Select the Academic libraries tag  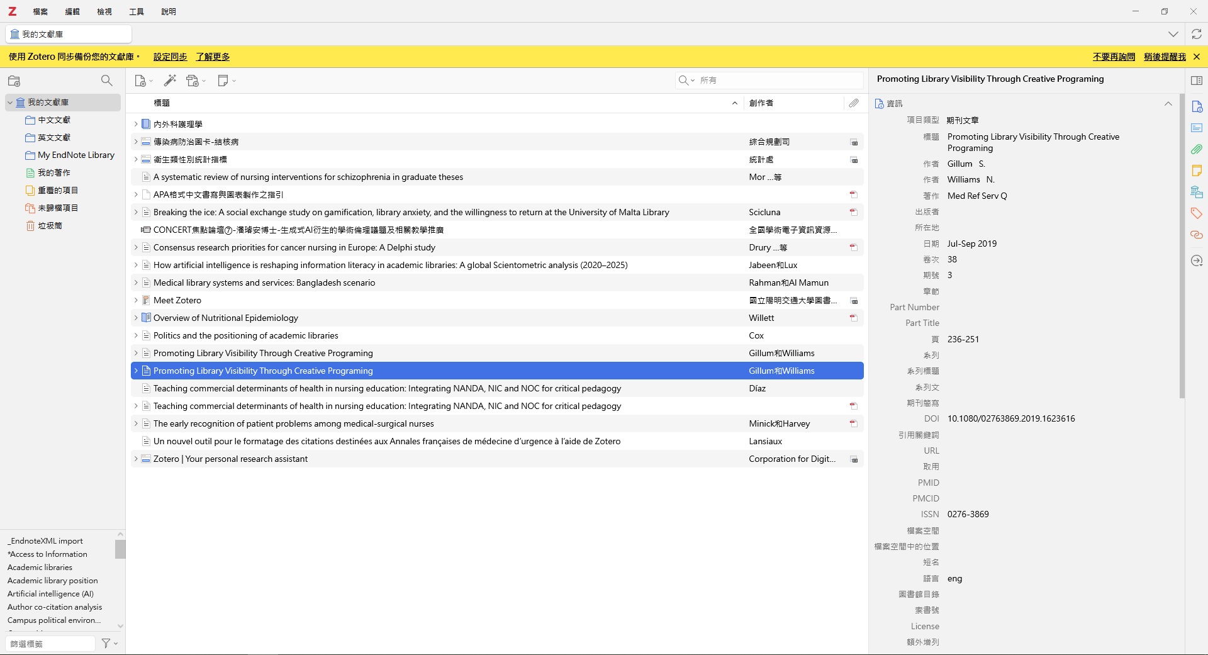40,568
